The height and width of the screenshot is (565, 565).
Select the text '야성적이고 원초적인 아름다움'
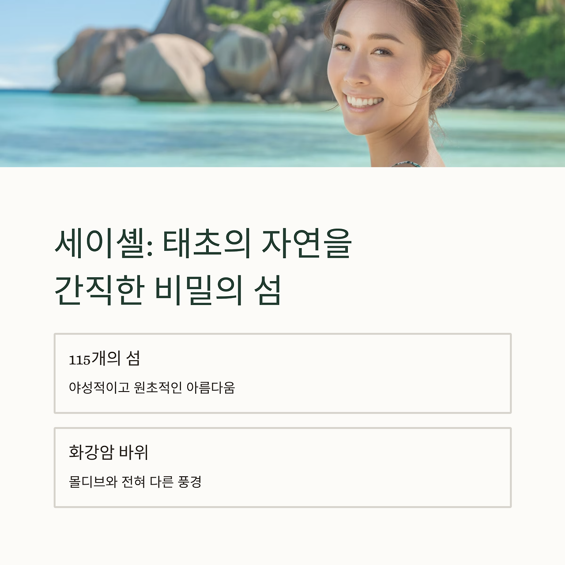pos(152,388)
